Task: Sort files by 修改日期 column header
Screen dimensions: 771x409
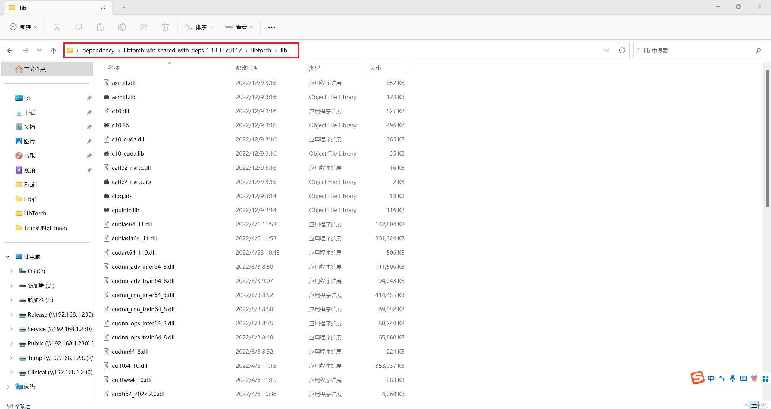Action: tap(246, 68)
